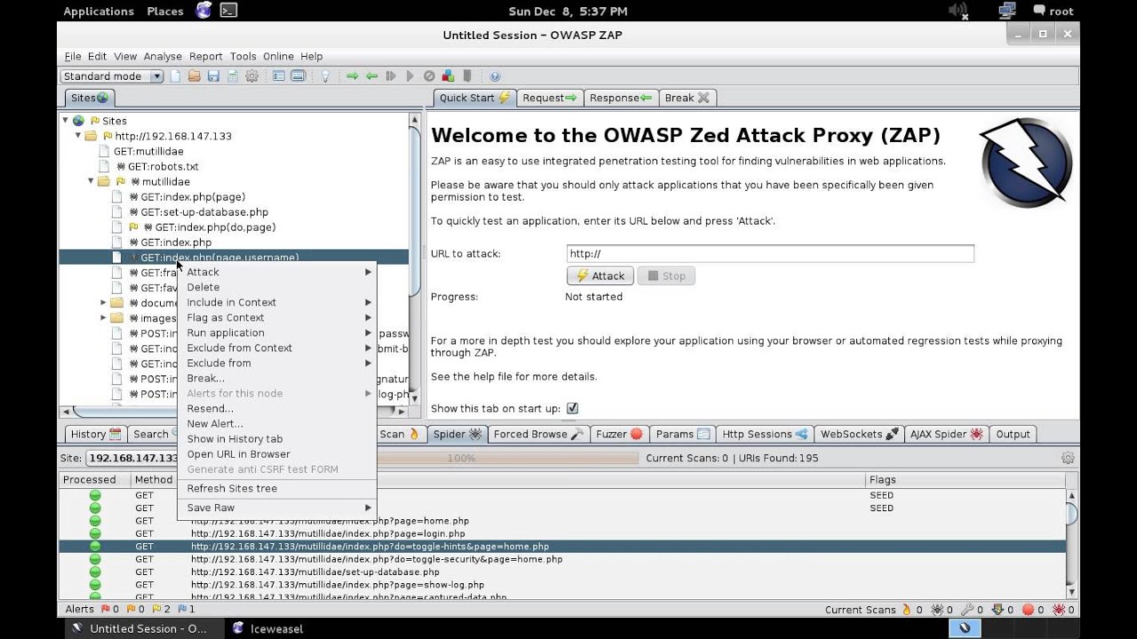The width and height of the screenshot is (1137, 639).
Task: Switch to the Request tab
Action: point(549,98)
